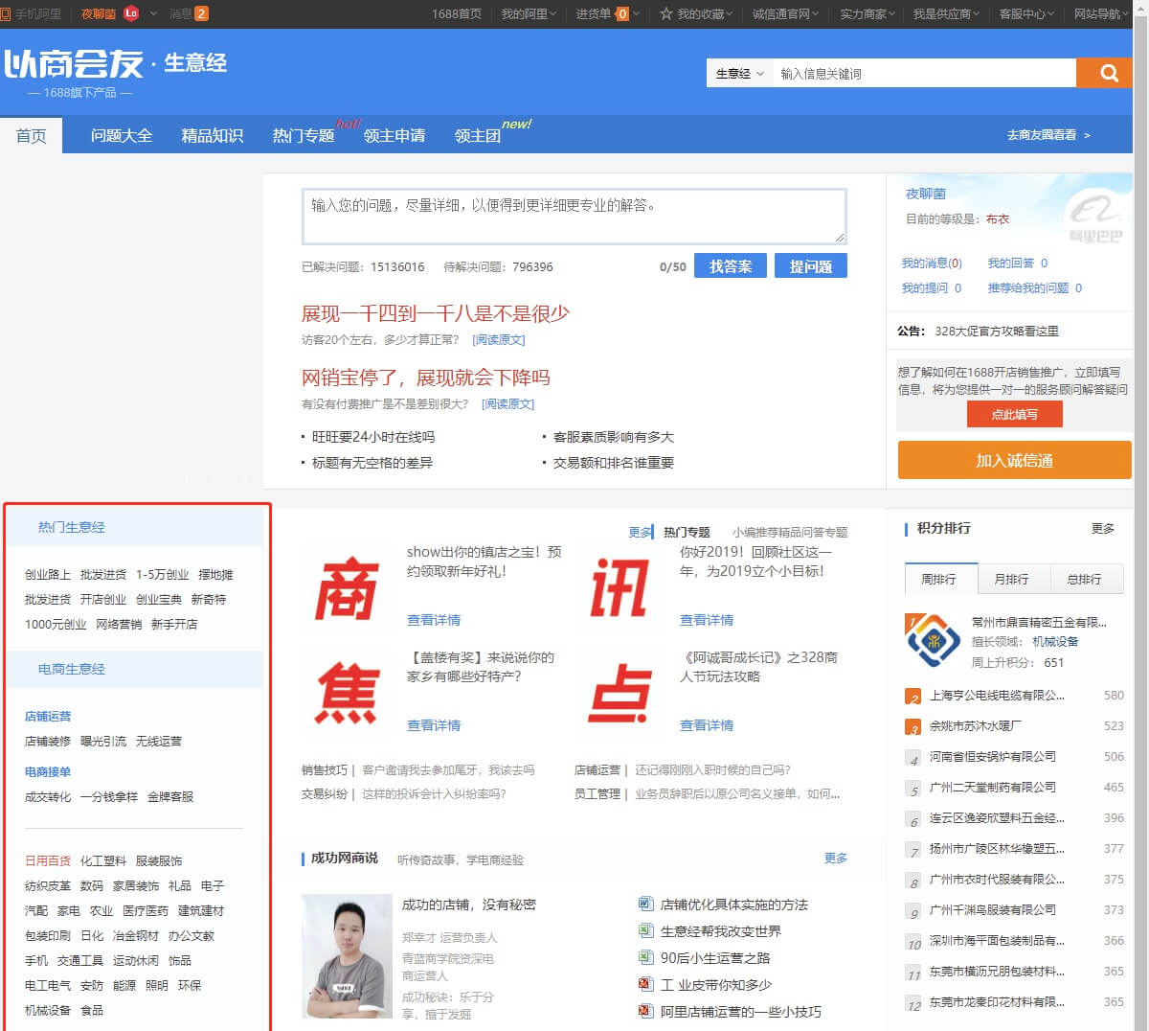Click the 找答案 button
Viewport: 1149px width, 1031px height.
coord(731,266)
